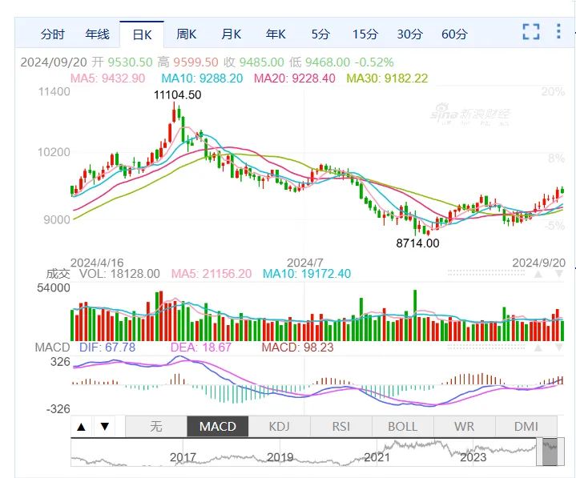The height and width of the screenshot is (478, 576).
Task: Click the 2019 area of the overview timeline
Action: coord(280,457)
